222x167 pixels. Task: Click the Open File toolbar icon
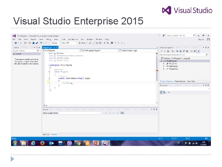(30, 43)
